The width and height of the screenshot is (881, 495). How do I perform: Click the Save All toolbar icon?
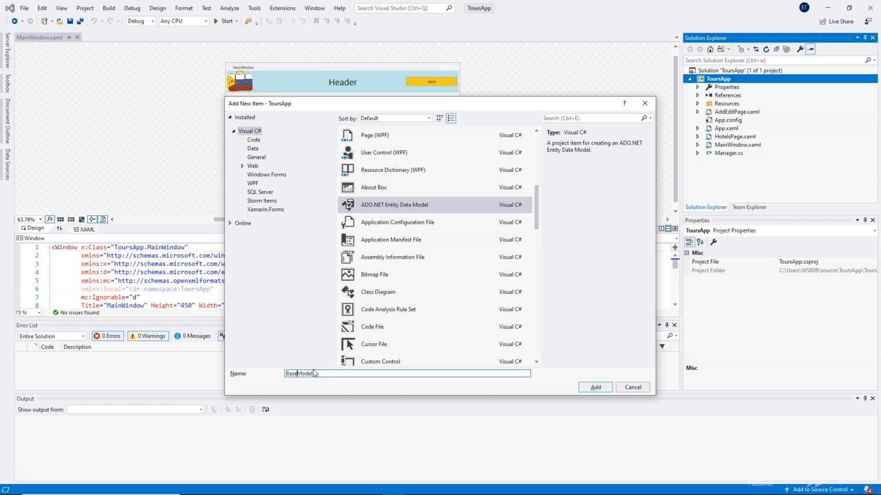coord(80,21)
